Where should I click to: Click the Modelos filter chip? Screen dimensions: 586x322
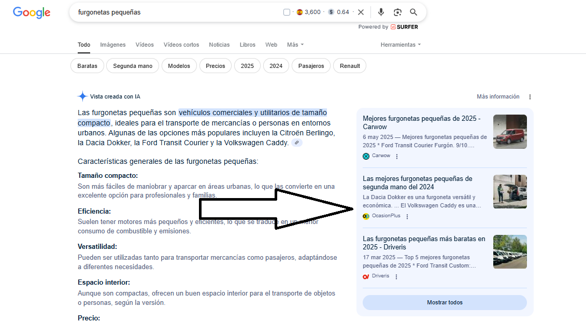click(x=179, y=66)
